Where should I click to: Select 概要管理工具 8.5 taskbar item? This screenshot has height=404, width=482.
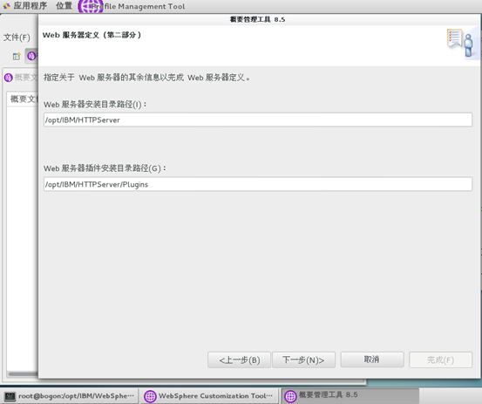350,395
